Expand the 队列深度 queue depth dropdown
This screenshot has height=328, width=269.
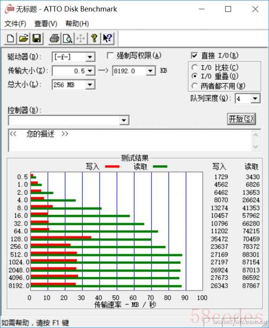(255, 98)
